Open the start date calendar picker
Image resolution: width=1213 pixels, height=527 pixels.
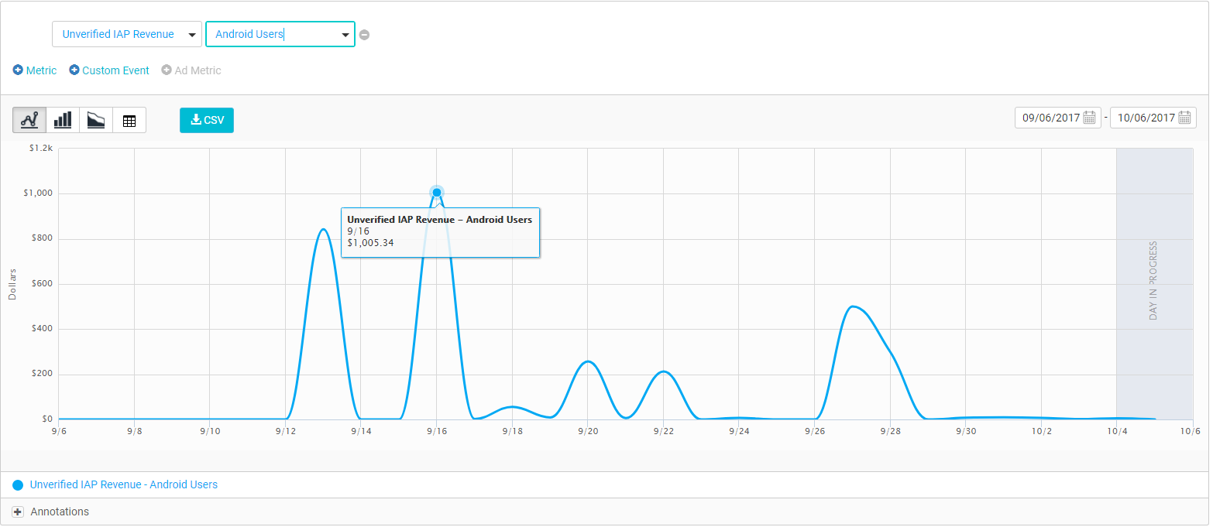[1090, 118]
